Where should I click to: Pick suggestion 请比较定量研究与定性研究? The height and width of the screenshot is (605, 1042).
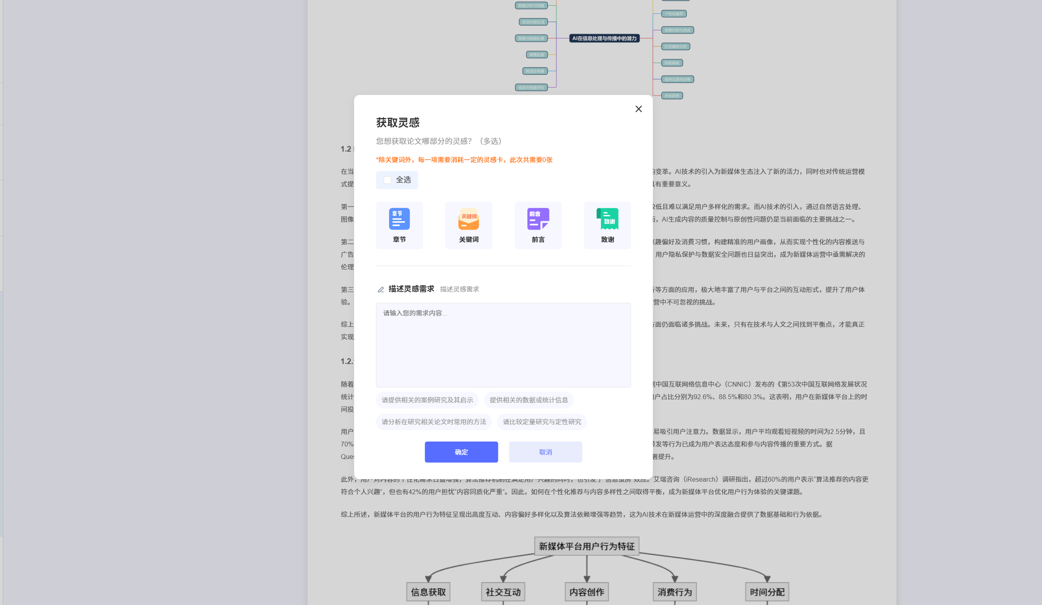tap(542, 422)
